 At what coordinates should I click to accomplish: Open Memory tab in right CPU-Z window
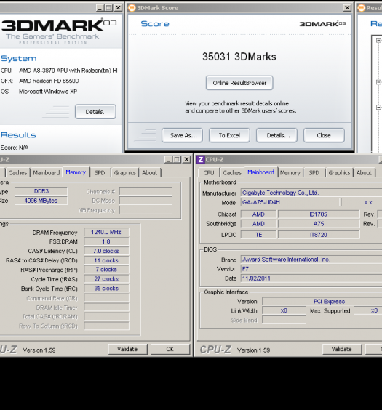(x=290, y=172)
